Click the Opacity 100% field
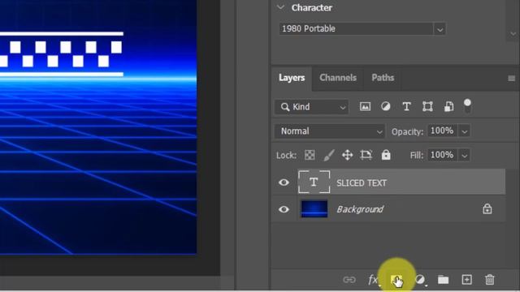 pyautogui.click(x=442, y=131)
